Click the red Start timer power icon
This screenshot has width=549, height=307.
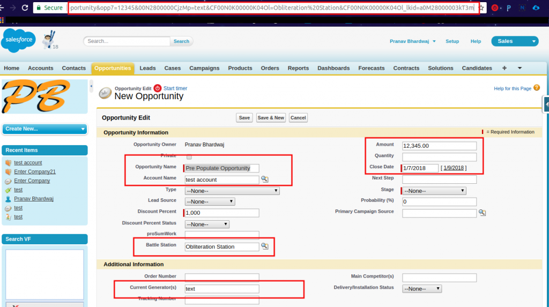click(x=158, y=88)
